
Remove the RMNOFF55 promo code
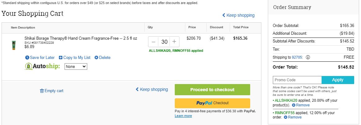(293, 117)
